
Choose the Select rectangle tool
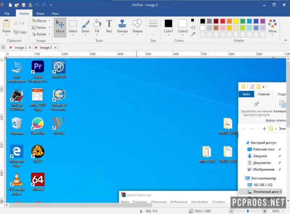click(x=73, y=28)
